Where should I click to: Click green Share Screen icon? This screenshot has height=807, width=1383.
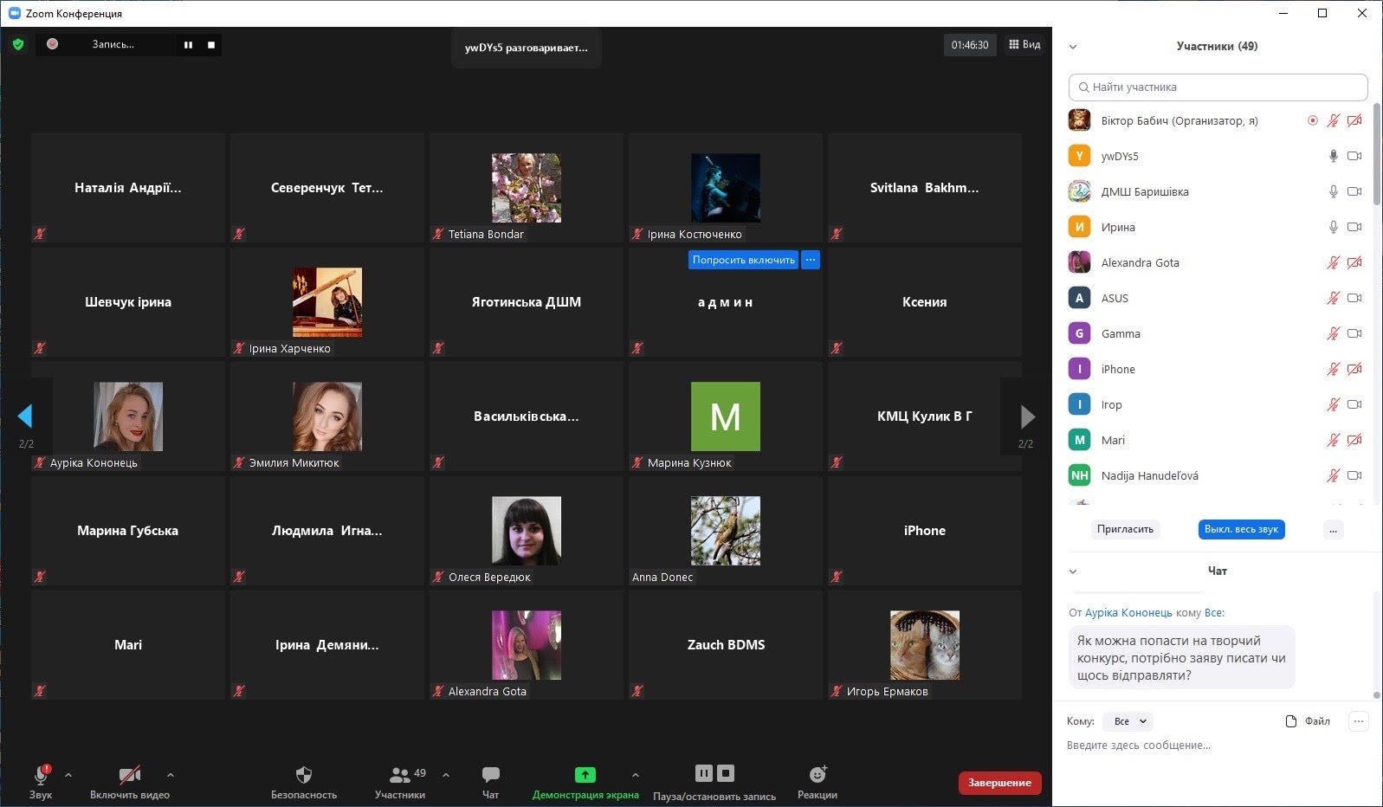(x=585, y=774)
